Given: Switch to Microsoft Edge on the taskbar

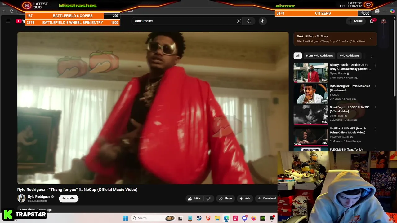Looking at the screenshot, I should 226,218.
